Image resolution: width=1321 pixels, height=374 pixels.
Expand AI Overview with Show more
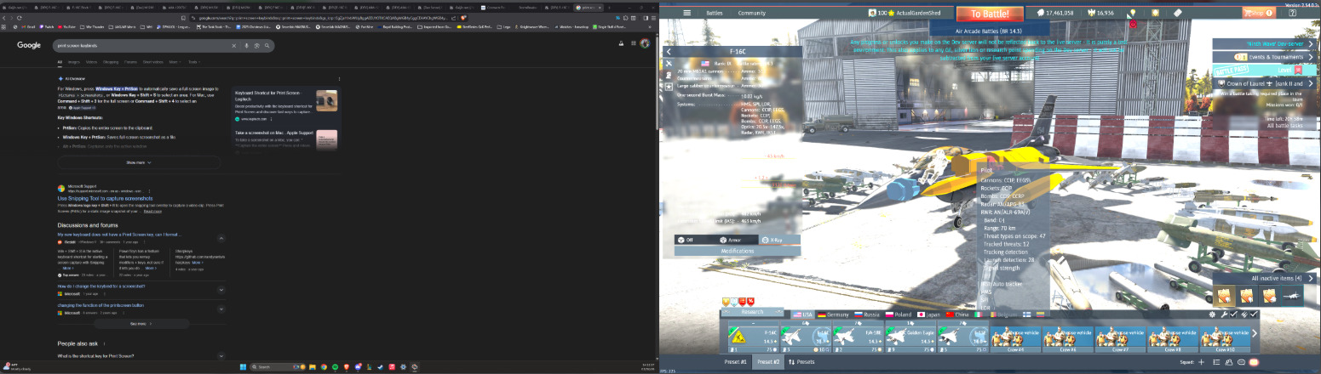pyautogui.click(x=139, y=162)
